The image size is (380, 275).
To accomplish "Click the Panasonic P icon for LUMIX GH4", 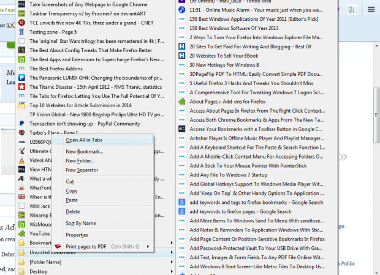I will pos(21,77).
